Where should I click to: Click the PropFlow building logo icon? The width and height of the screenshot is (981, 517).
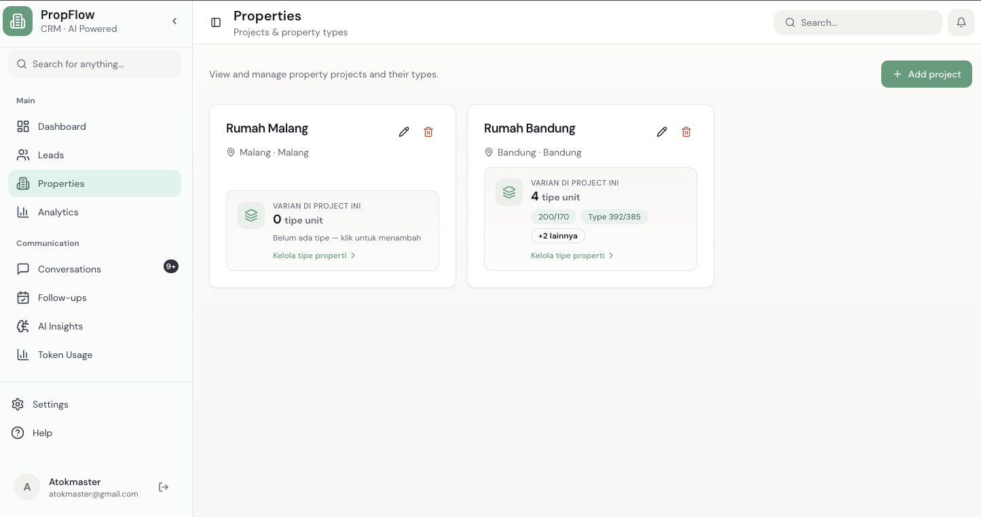18,21
